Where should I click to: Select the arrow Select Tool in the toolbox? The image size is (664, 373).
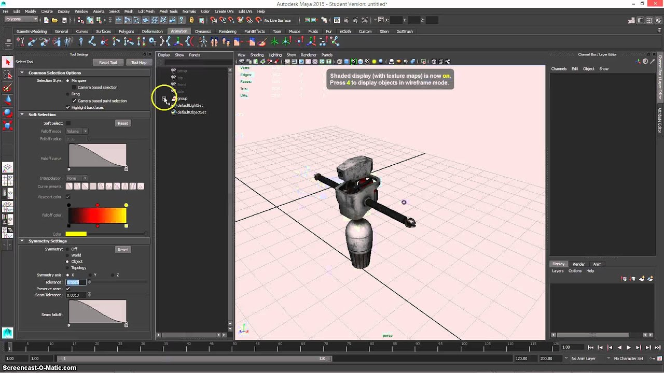pyautogui.click(x=7, y=62)
